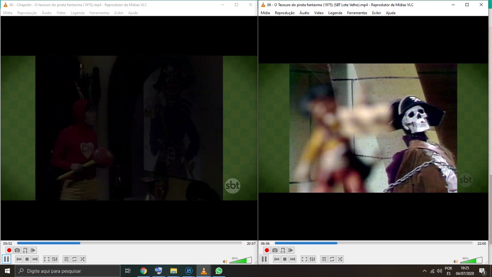Open the notification center
The height and width of the screenshot is (277, 492).
coord(482,271)
